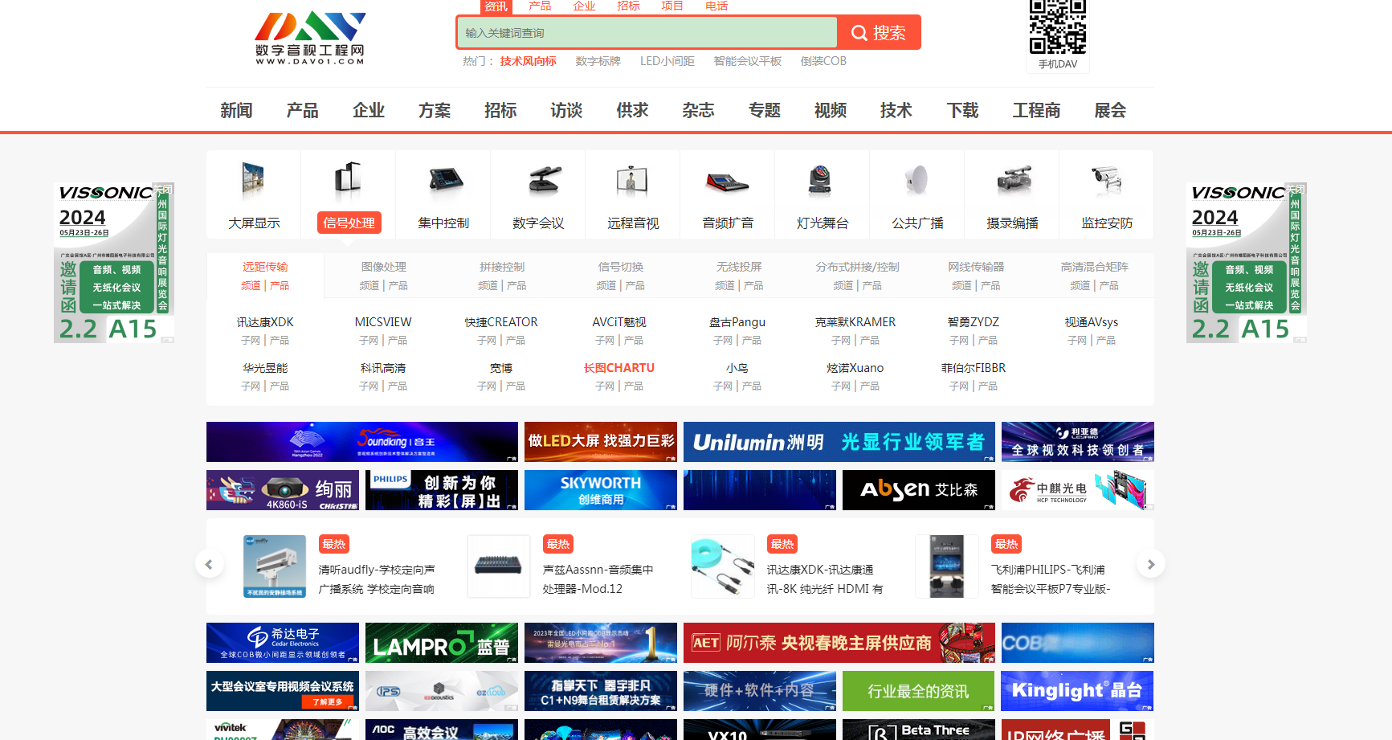
Task: Open the 展会 main menu item
Action: pyautogui.click(x=1110, y=110)
